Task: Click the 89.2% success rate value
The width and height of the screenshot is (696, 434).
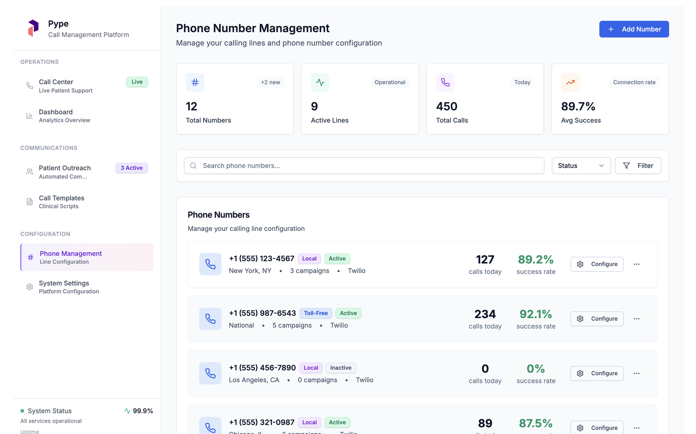Action: [x=536, y=260]
